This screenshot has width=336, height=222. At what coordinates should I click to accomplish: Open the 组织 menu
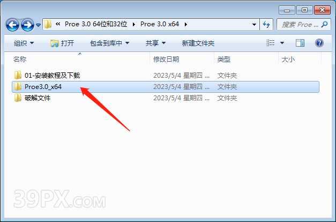point(24,43)
